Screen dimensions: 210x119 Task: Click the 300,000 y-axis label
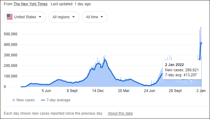coord(11,55)
